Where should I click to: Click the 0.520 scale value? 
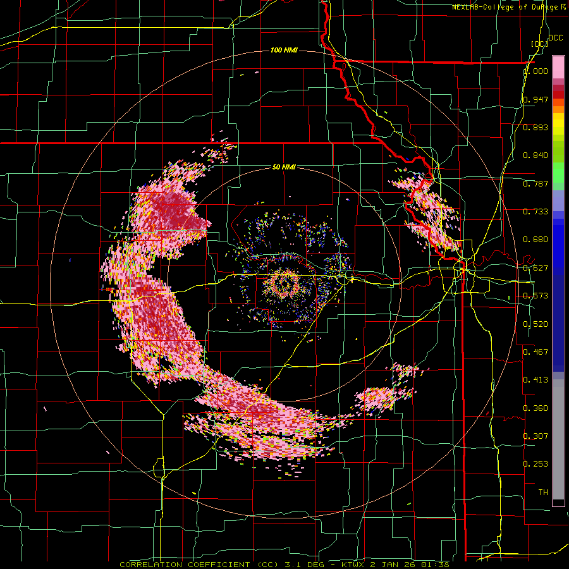[535, 324]
